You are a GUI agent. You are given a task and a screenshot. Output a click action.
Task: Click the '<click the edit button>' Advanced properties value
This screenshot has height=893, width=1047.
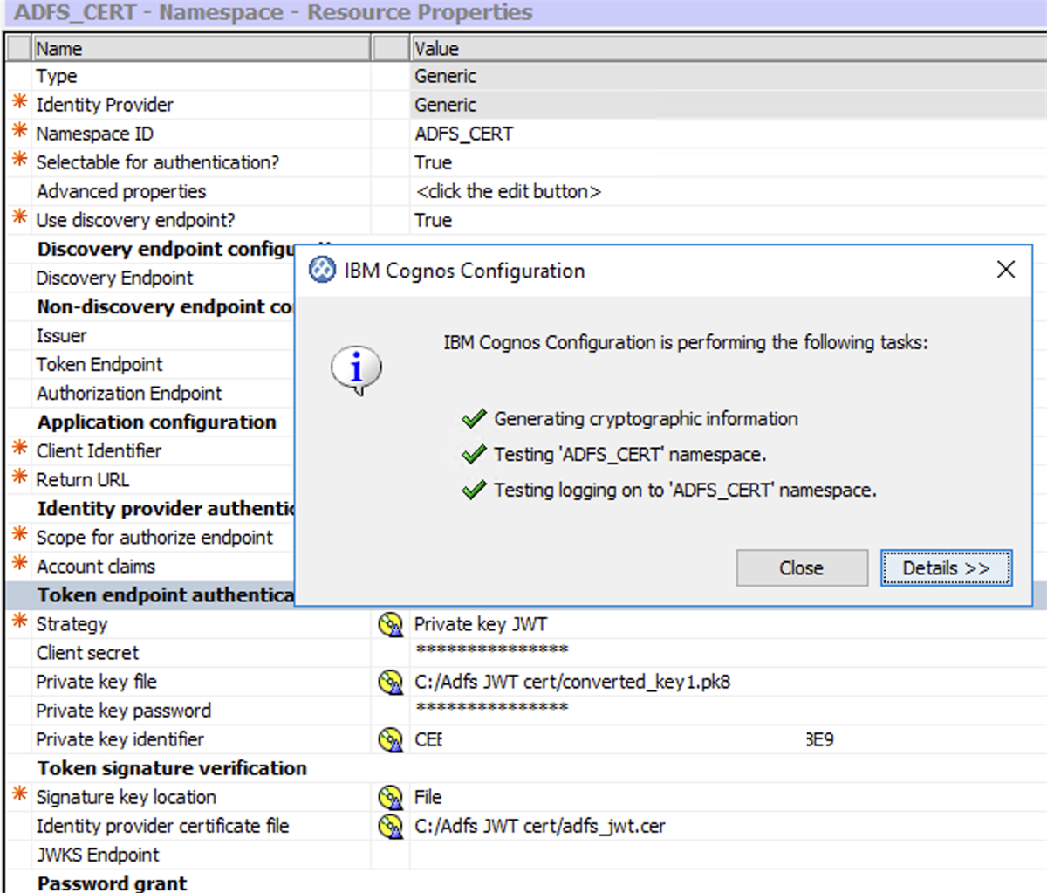509,191
